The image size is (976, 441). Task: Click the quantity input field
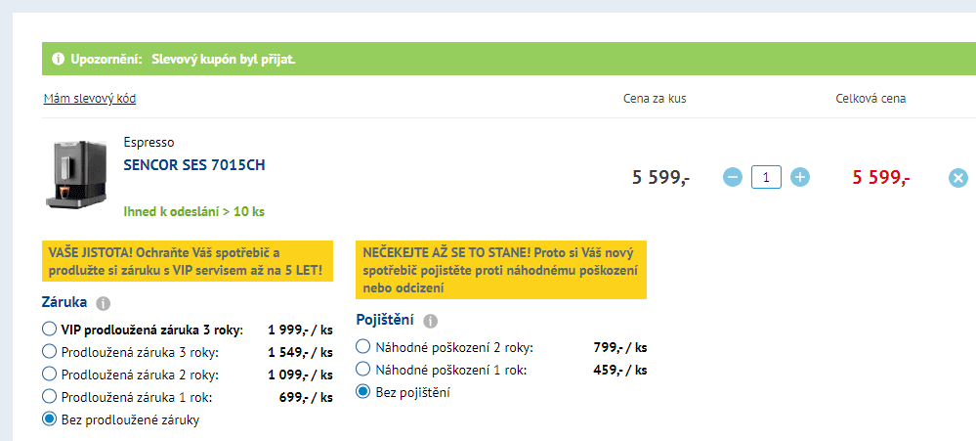point(766,178)
